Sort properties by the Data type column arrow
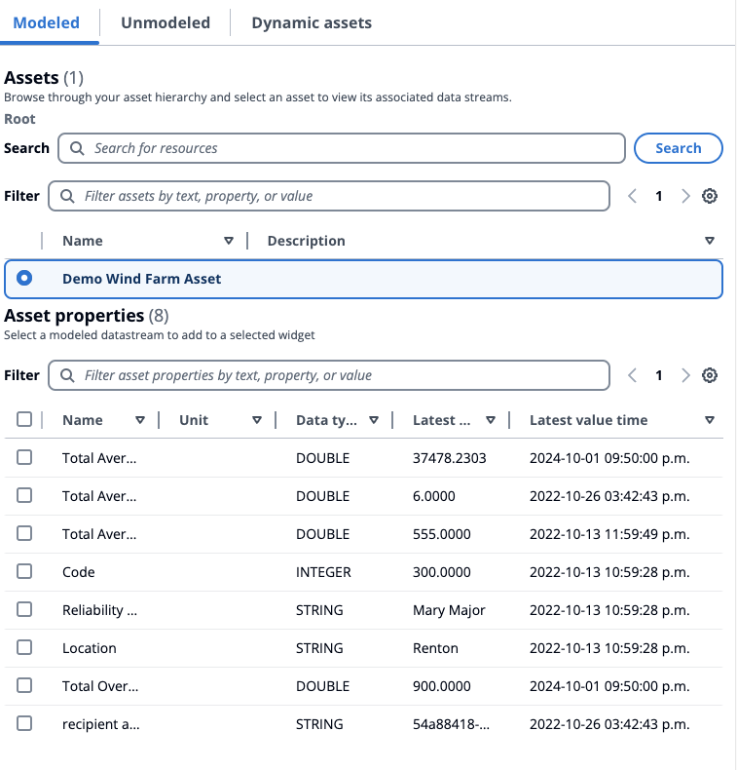Image resolution: width=737 pixels, height=770 pixels. coord(374,420)
